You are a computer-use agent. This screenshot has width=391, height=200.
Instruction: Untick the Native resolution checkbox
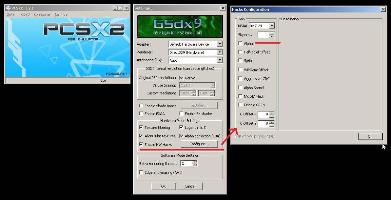tap(181, 78)
